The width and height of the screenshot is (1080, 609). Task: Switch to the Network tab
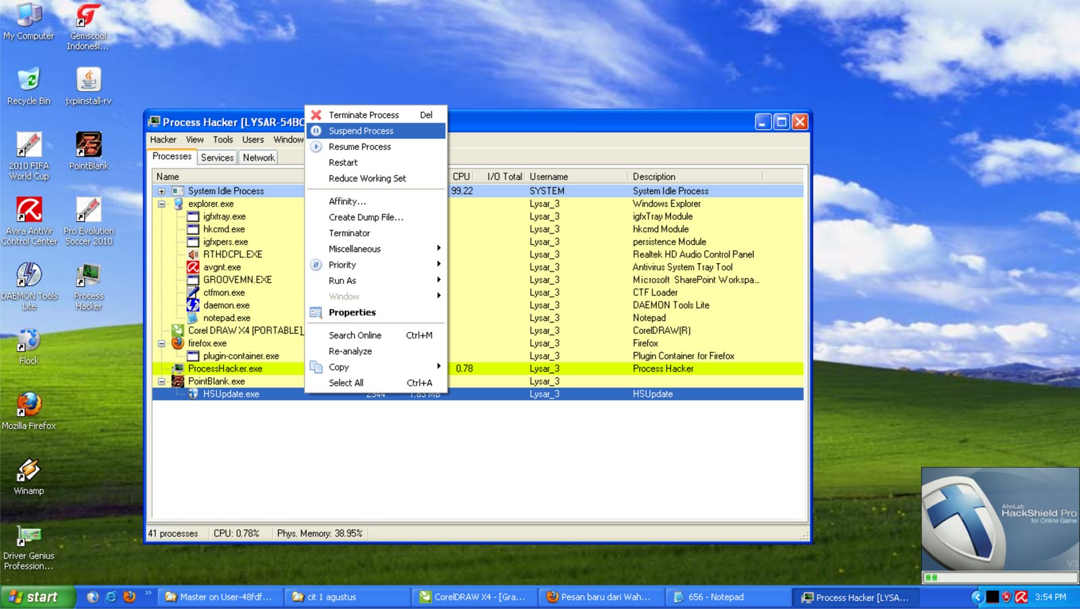[259, 157]
